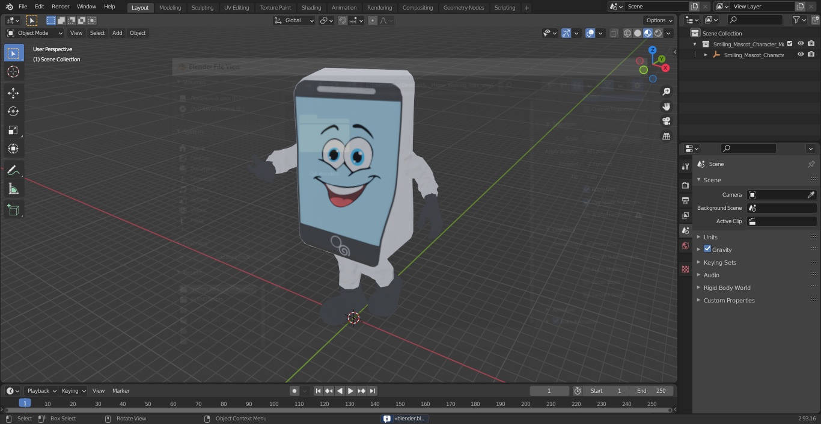
Task: Expand the Keying Sets panel
Action: [x=719, y=262]
